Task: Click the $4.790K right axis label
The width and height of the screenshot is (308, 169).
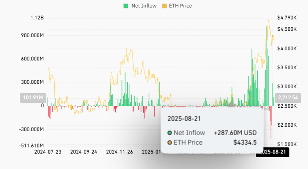Action: (x=287, y=18)
